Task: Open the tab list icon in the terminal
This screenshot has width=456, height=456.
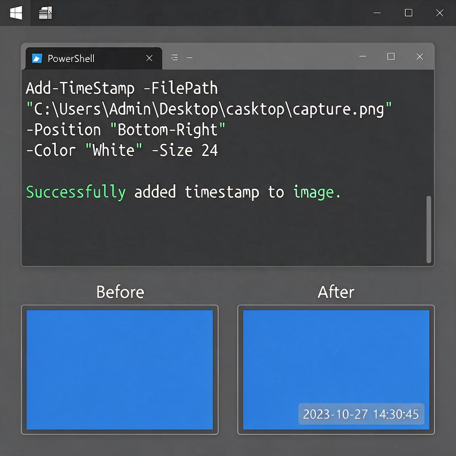Action: click(x=175, y=57)
